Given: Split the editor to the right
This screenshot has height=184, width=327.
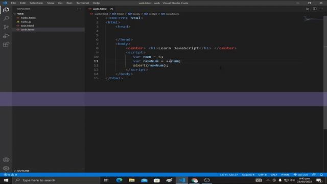Looking at the screenshot, I should [315, 9].
